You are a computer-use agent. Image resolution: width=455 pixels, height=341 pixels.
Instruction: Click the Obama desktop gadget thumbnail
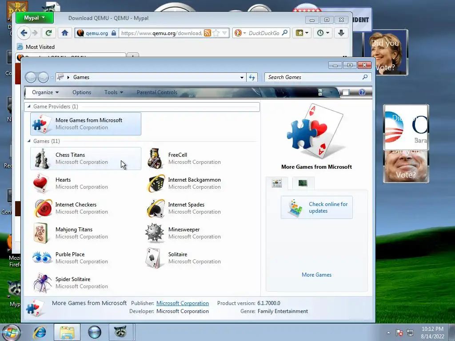406,127
